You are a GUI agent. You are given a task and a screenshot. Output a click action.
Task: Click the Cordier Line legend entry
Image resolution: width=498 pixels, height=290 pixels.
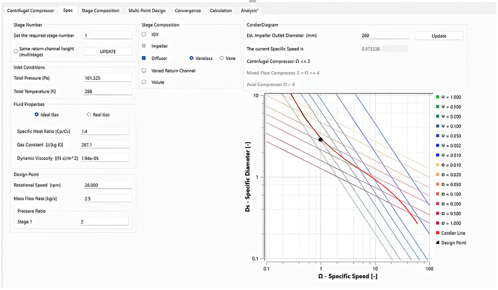point(450,233)
